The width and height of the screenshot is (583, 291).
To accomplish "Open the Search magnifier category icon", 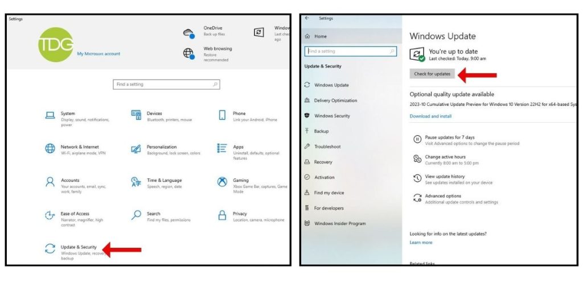I will pyautogui.click(x=137, y=215).
